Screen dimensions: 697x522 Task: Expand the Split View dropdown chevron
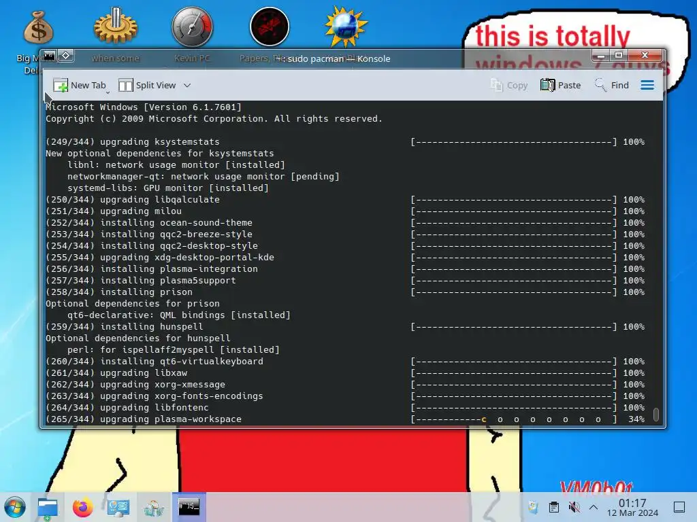187,85
